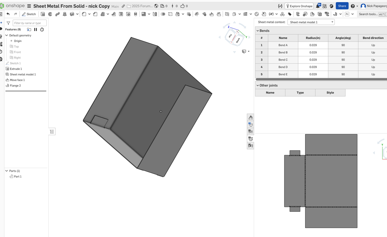Collapse the Bends section
The height and width of the screenshot is (237, 387).
[x=258, y=31]
